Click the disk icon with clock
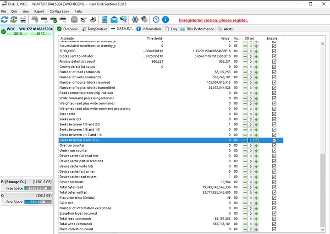 point(44,20)
